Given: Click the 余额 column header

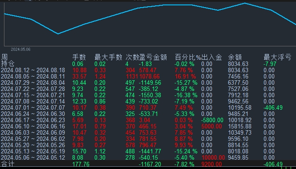Looking at the screenshot, I should pos(235,57).
